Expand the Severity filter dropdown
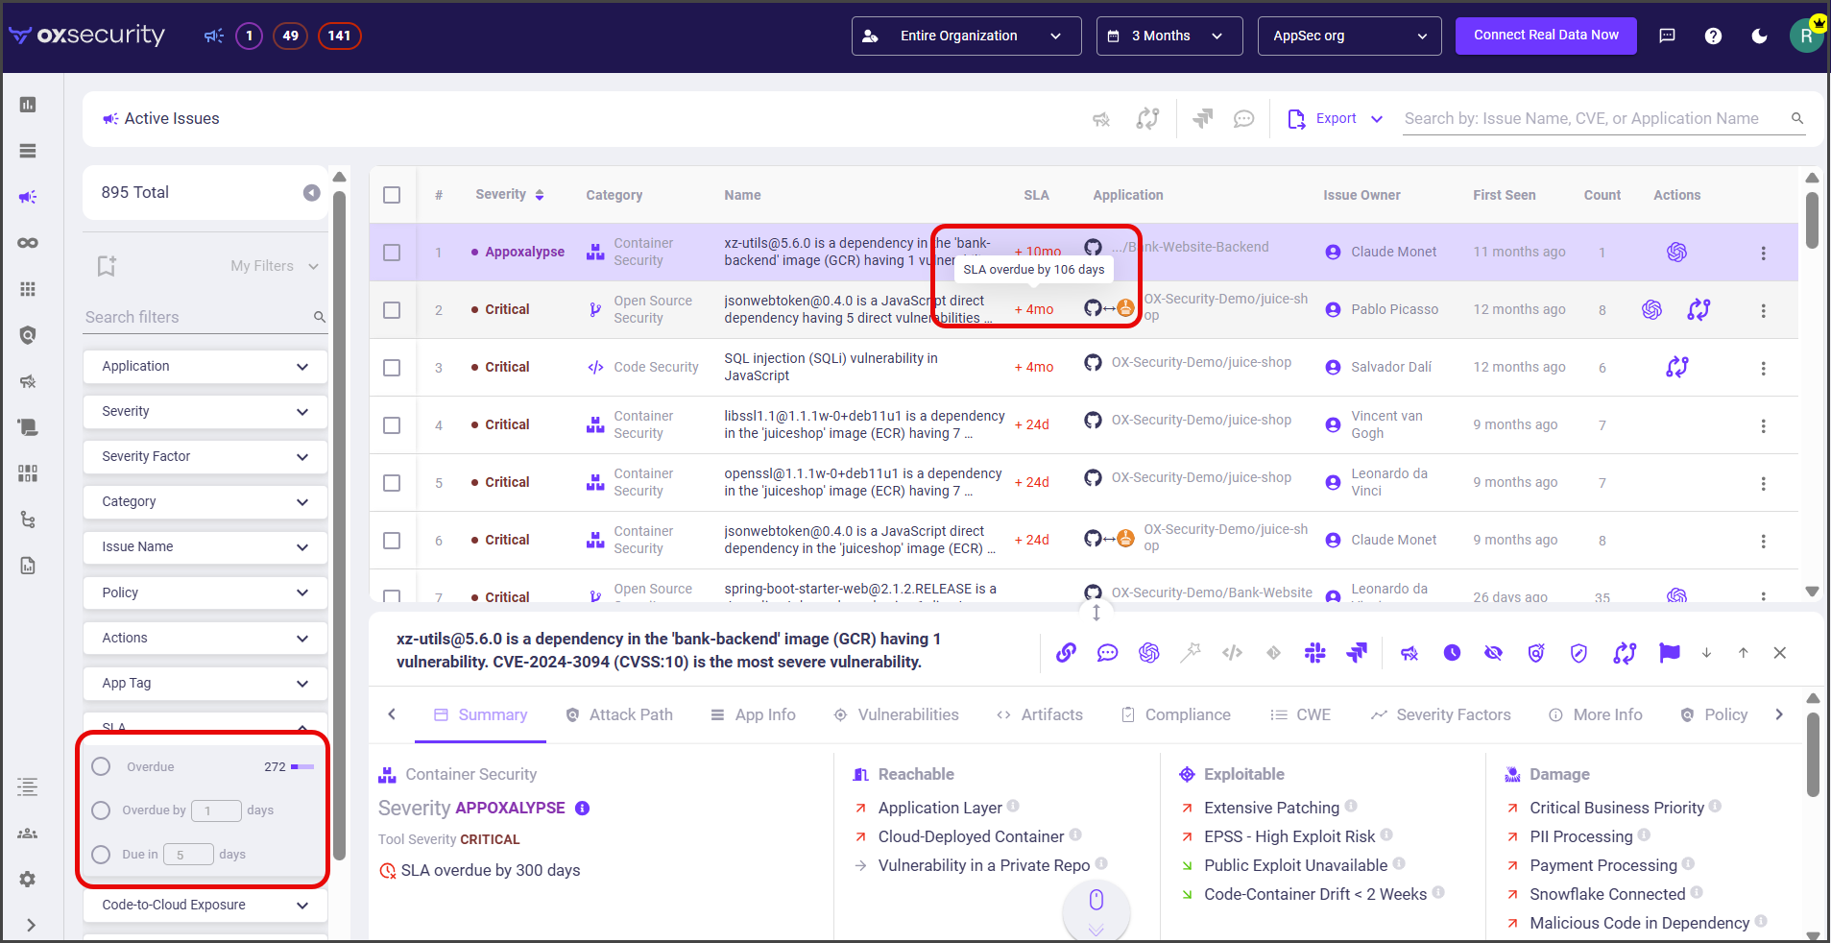The image size is (1831, 943). [x=205, y=411]
